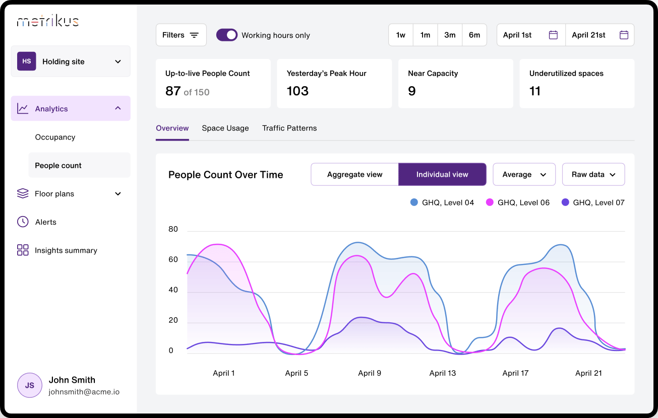658x418 pixels.
Task: Select the 3m time range button
Action: (x=450, y=35)
